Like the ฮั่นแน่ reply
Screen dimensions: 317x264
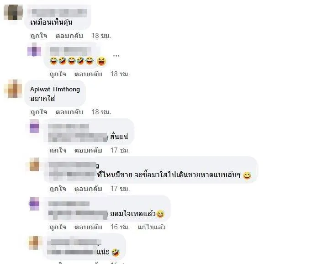pyautogui.click(x=58, y=150)
